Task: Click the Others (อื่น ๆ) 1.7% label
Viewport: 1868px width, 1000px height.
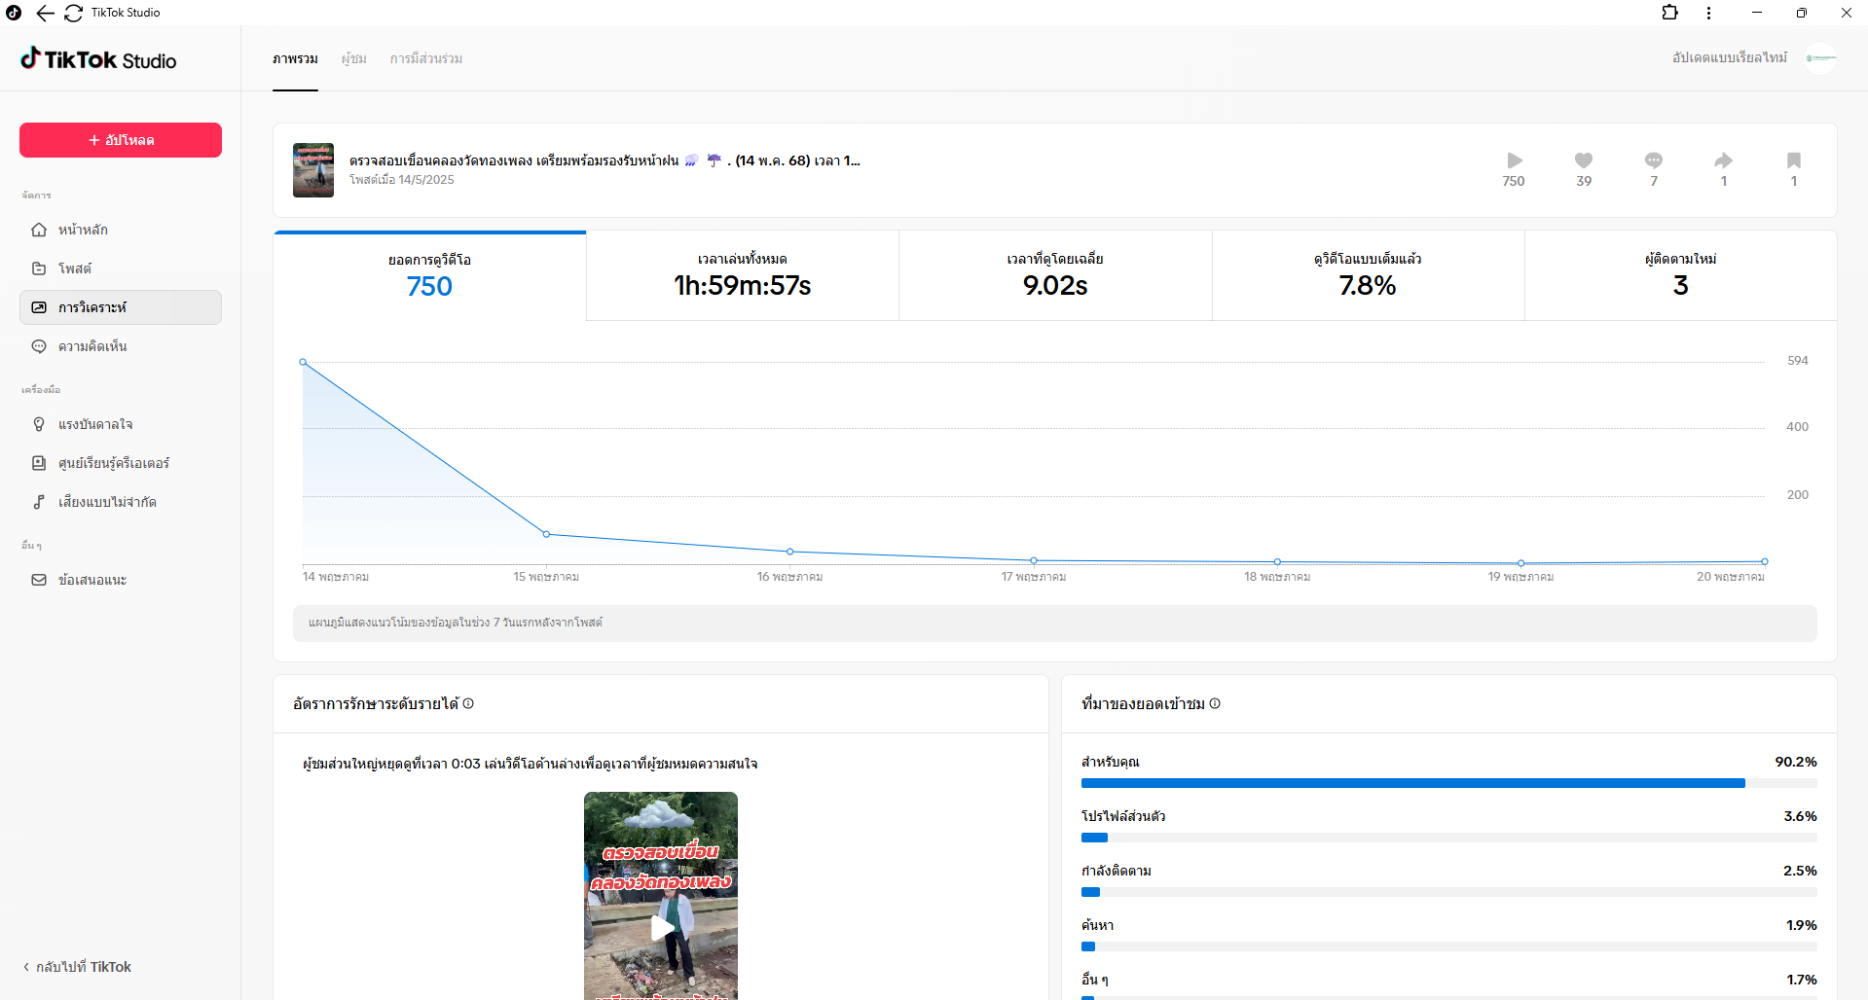Action: (1095, 980)
